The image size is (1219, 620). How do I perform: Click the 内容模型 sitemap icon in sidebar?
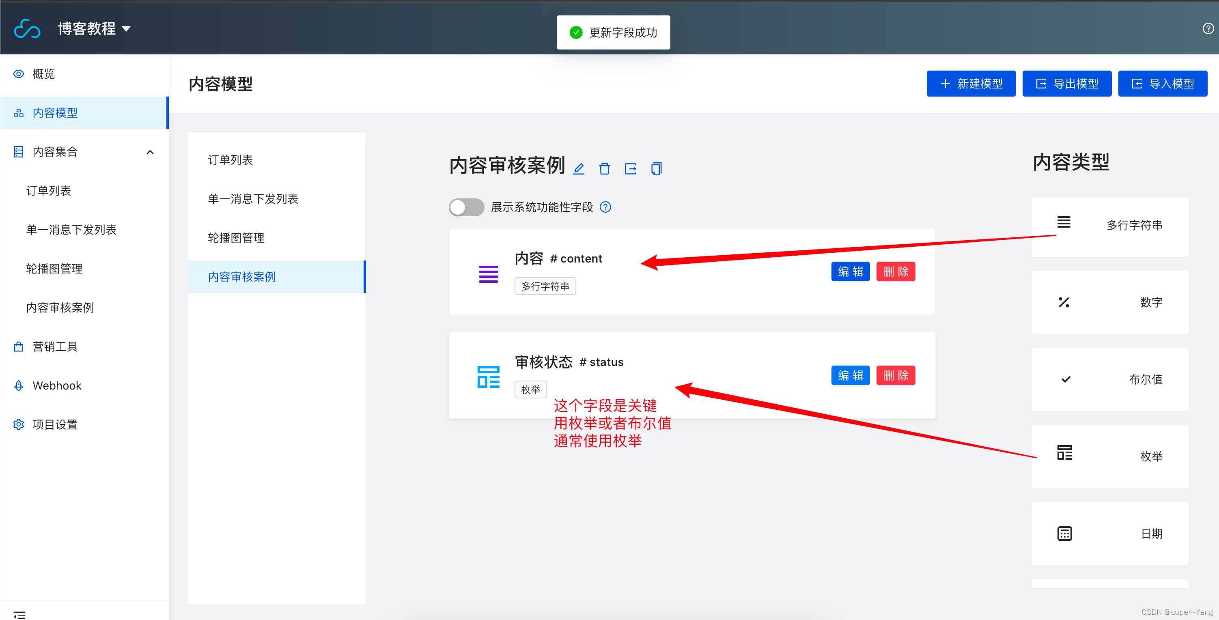tap(18, 113)
